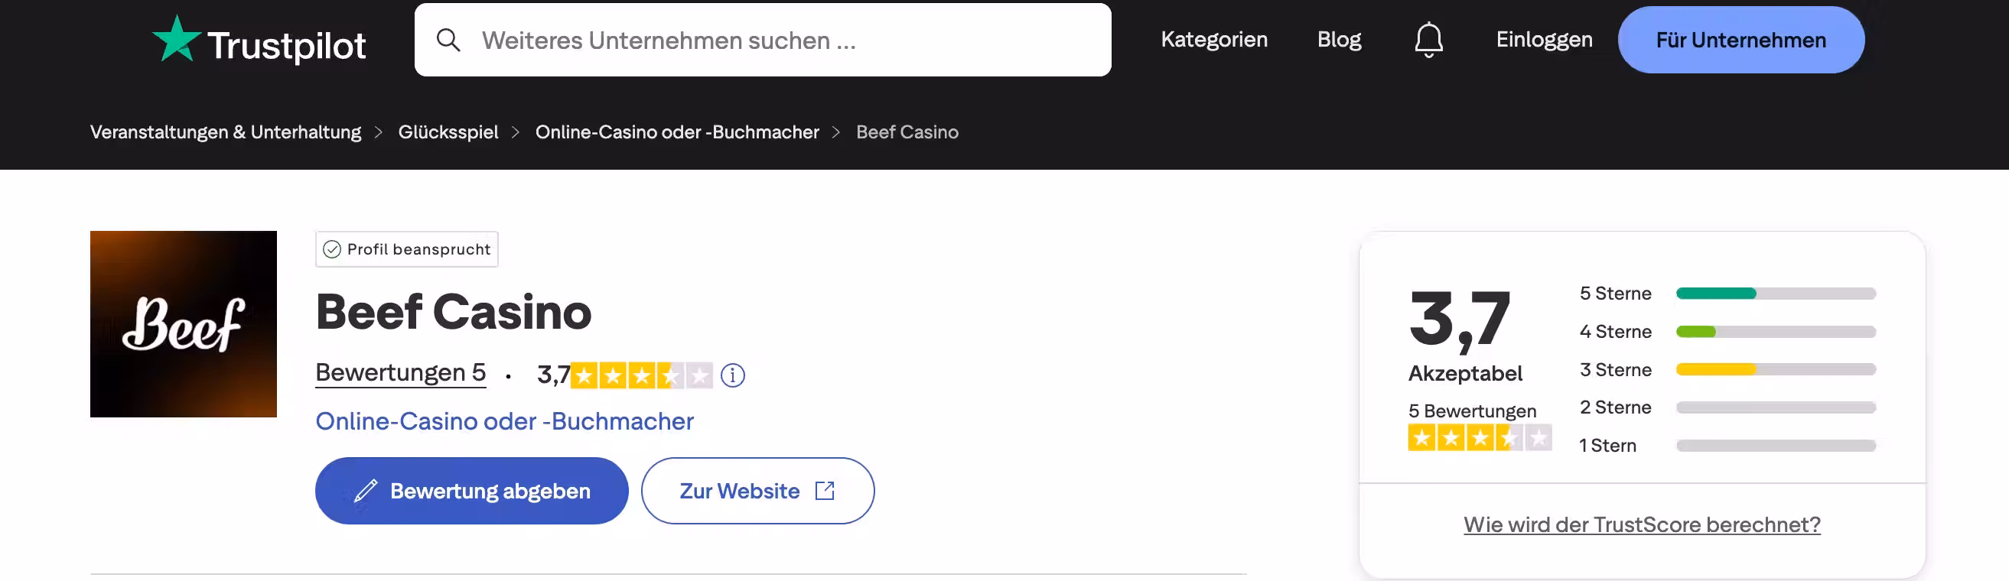2009x581 pixels.
Task: Focus the Weiteres Unternehmen suchen field
Action: pyautogui.click(x=762, y=40)
